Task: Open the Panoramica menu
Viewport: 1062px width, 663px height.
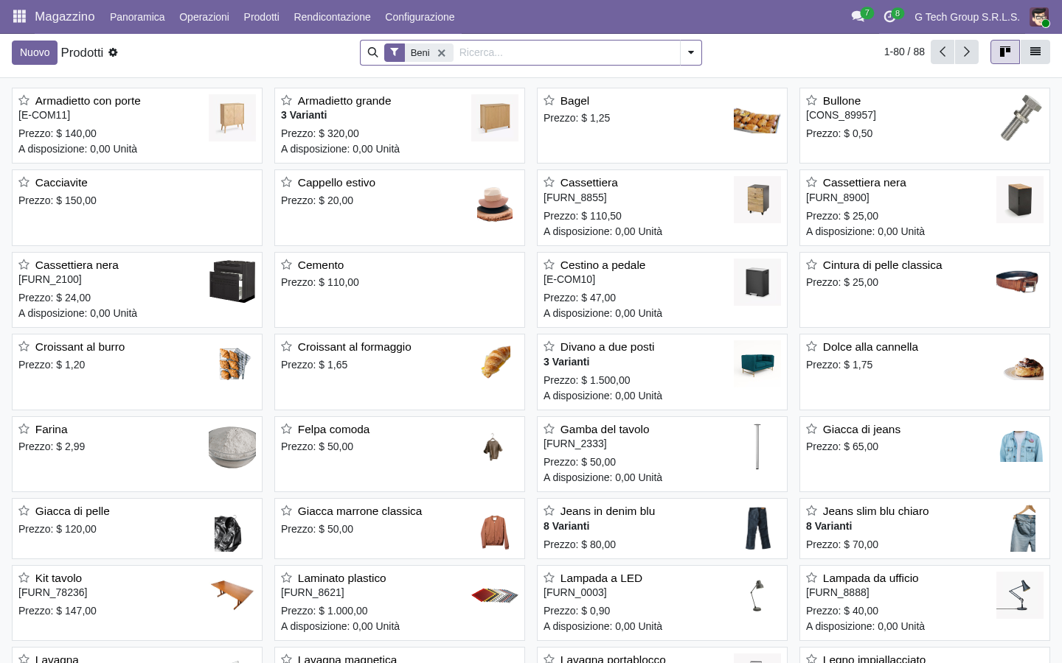Action: tap(137, 17)
